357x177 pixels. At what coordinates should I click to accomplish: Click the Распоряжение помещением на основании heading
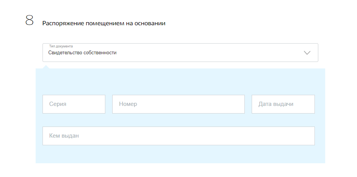point(104,23)
